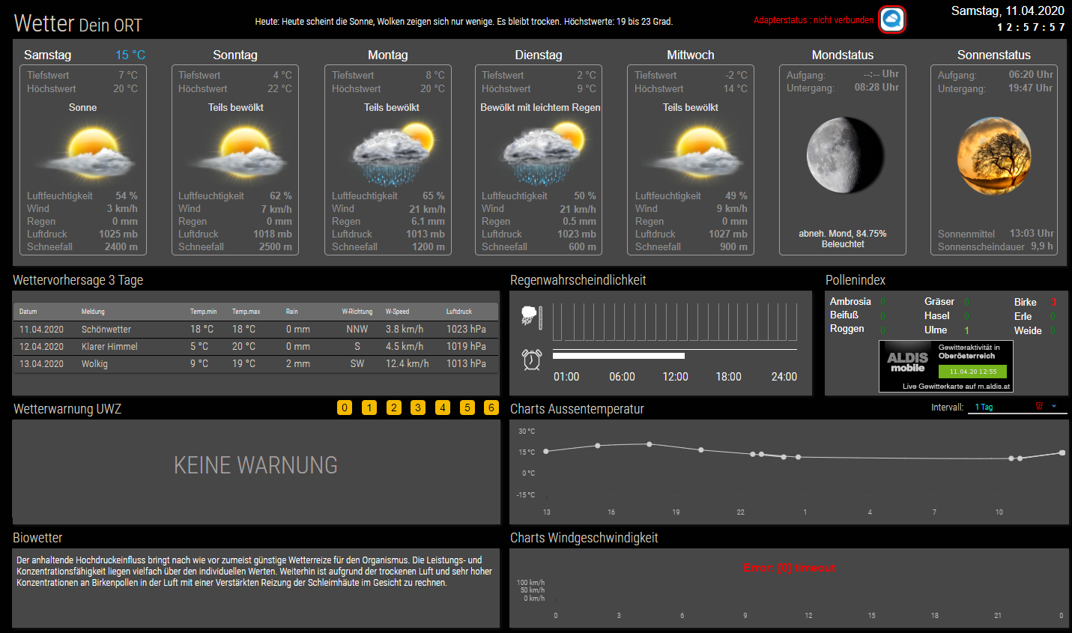Viewport: 1072px width, 633px height.
Task: Click the Ulme pollen value 1
Action: 966,330
